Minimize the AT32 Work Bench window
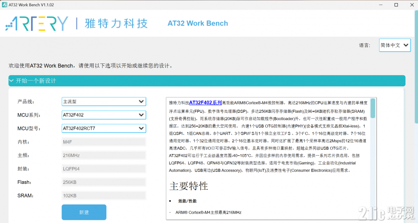The width and height of the screenshot is (418, 223). point(381,5)
